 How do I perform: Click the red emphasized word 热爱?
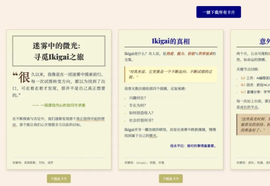pyautogui.click(x=170, y=54)
